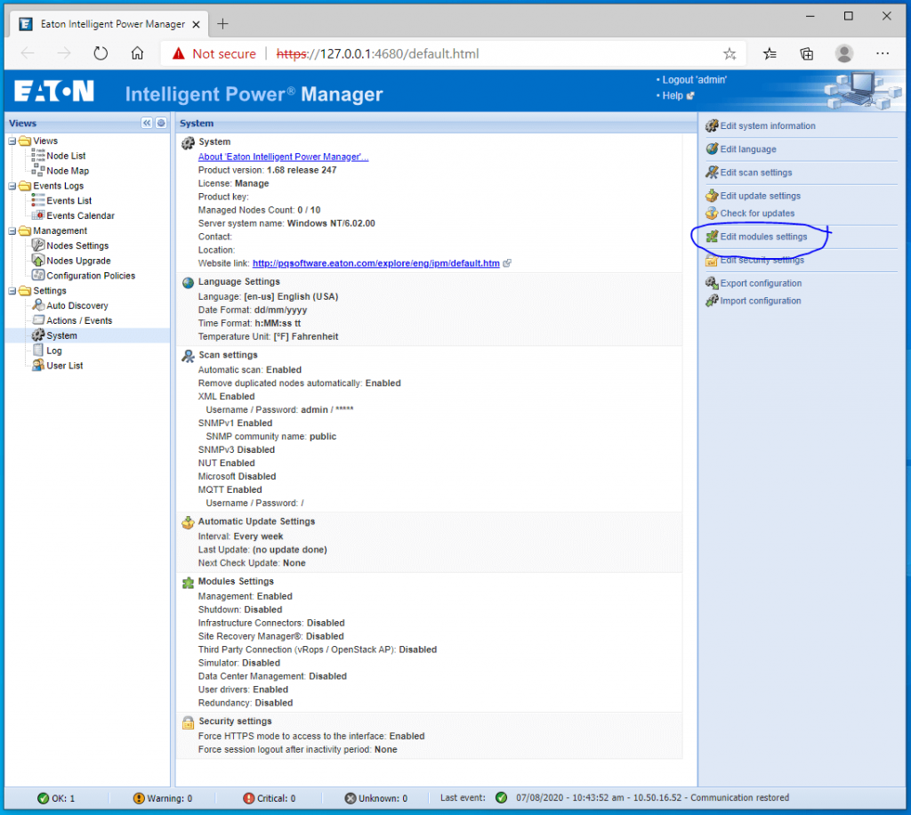911x815 pixels.
Task: Open the Views panel options button
Action: (161, 123)
